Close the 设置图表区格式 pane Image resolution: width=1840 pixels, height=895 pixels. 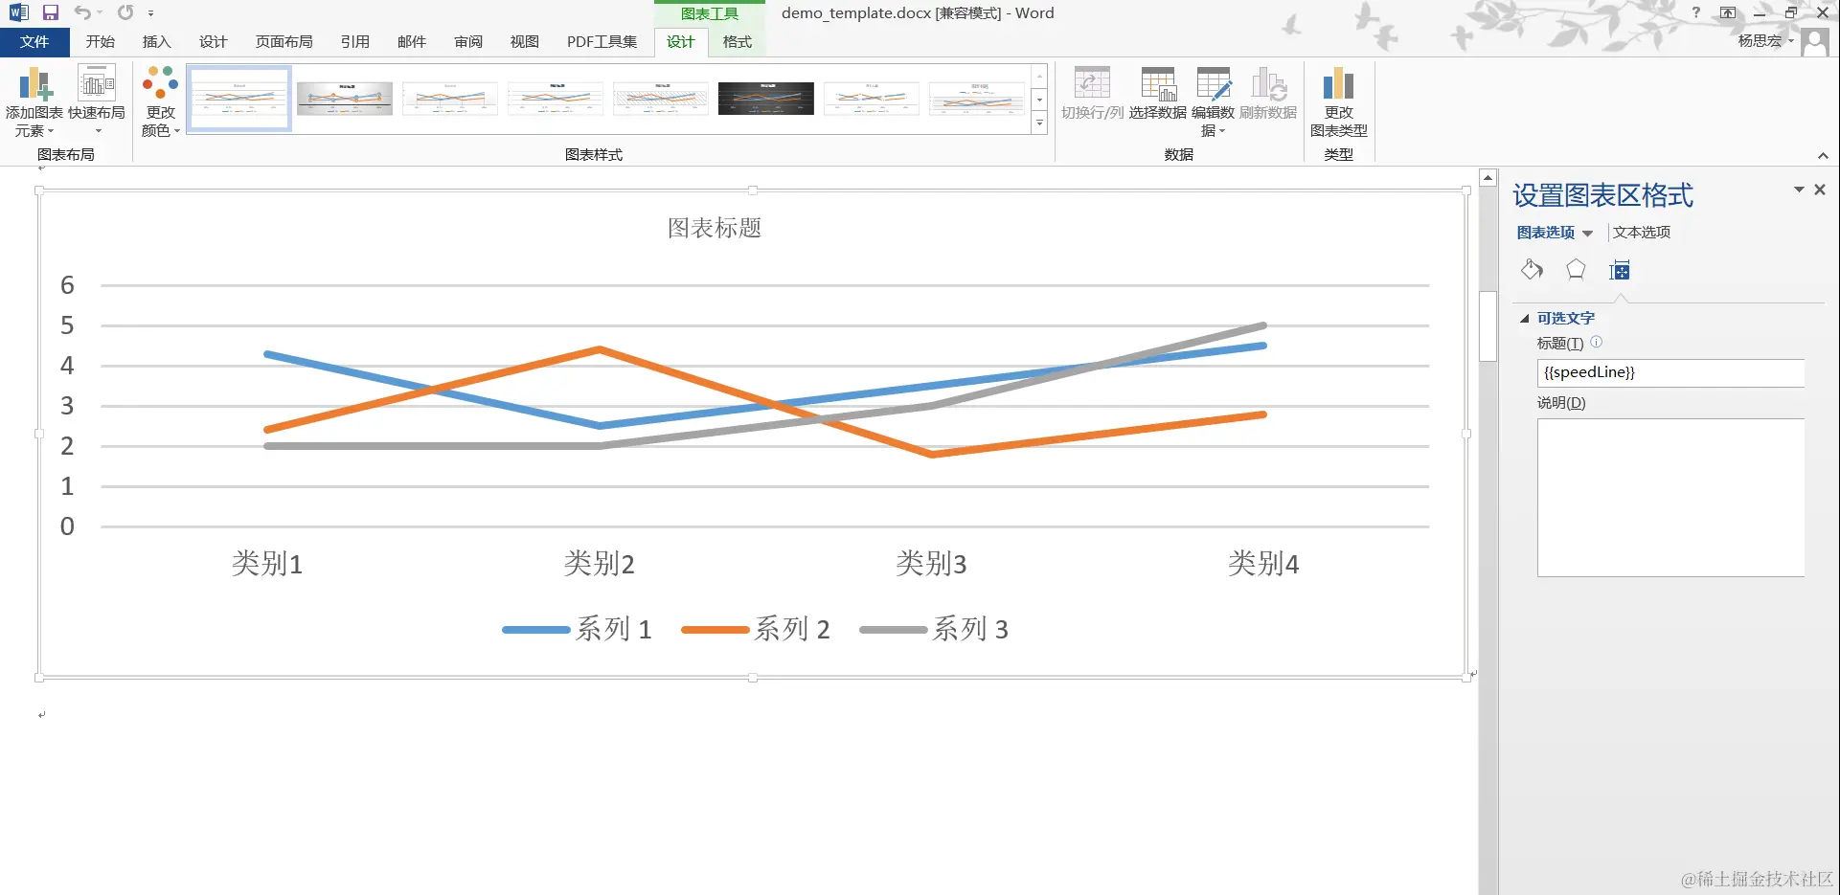1820,190
